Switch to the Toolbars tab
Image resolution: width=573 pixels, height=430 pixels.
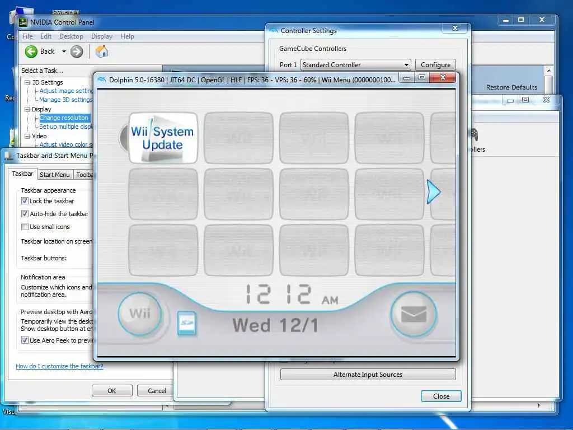click(x=84, y=175)
